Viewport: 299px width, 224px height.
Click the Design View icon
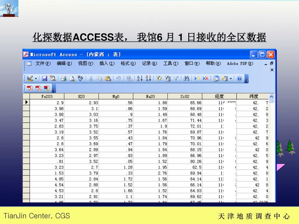(30, 78)
